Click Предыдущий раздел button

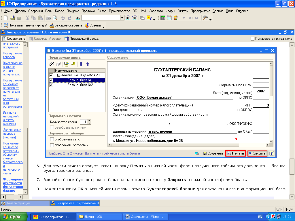pos(82,39)
